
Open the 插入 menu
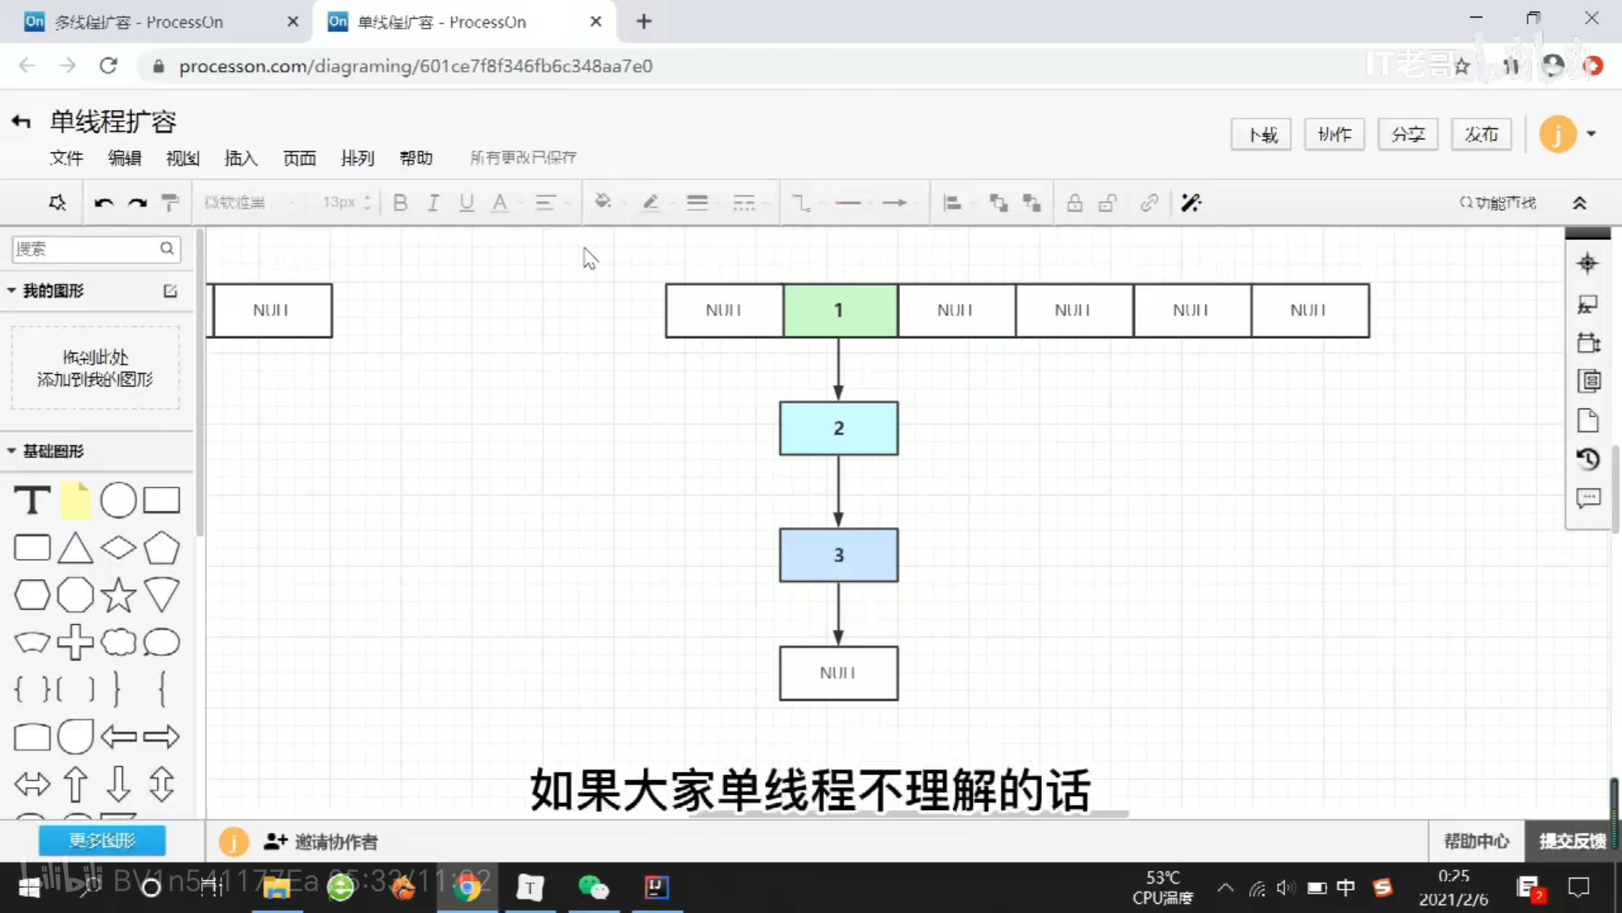point(241,158)
